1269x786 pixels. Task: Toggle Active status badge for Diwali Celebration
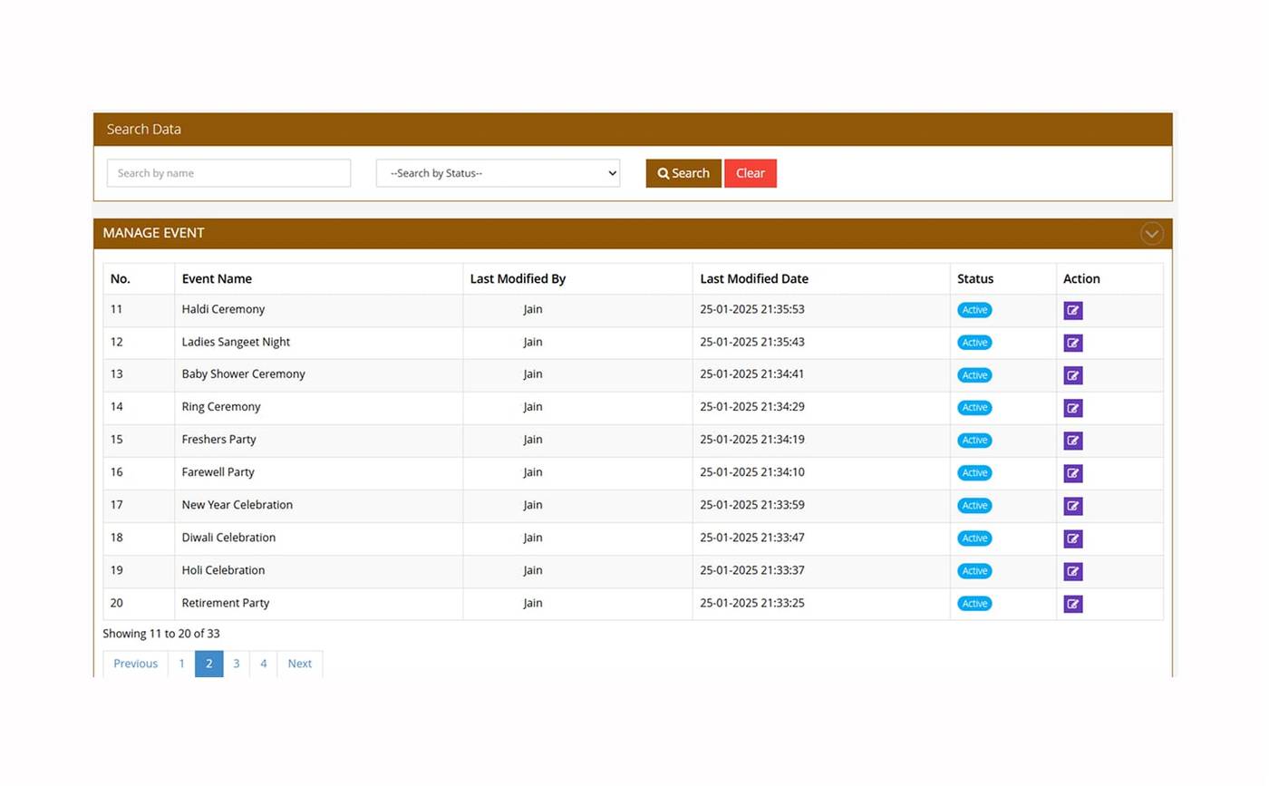974,539
